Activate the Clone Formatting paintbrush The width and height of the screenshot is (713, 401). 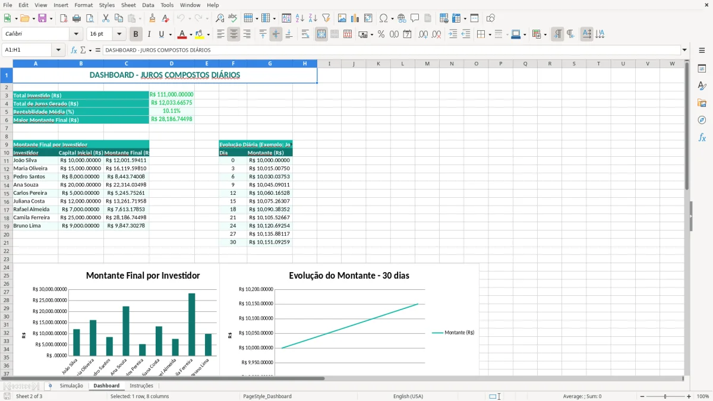pyautogui.click(x=153, y=18)
